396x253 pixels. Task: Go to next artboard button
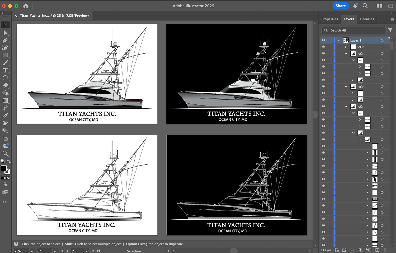[x=93, y=251]
